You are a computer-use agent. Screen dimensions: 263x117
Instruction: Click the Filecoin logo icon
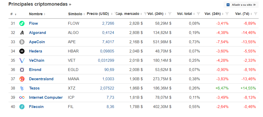(22, 107)
